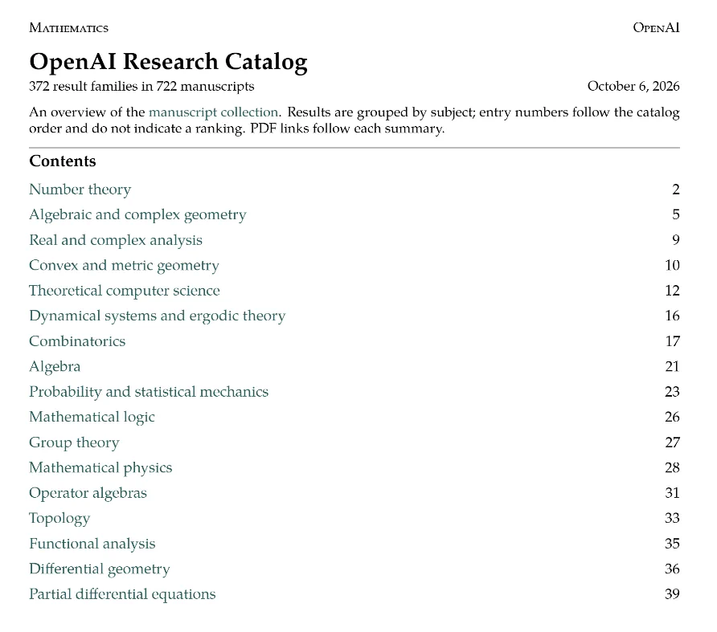Open the Topology contents entry
Viewport: 717px width, 632px height.
click(x=59, y=518)
